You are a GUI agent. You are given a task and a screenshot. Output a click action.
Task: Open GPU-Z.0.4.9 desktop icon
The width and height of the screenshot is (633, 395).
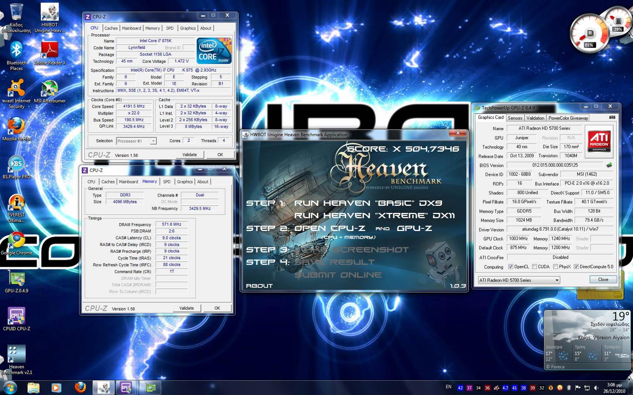click(x=16, y=281)
